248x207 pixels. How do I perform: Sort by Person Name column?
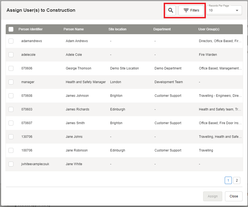pos(74,29)
